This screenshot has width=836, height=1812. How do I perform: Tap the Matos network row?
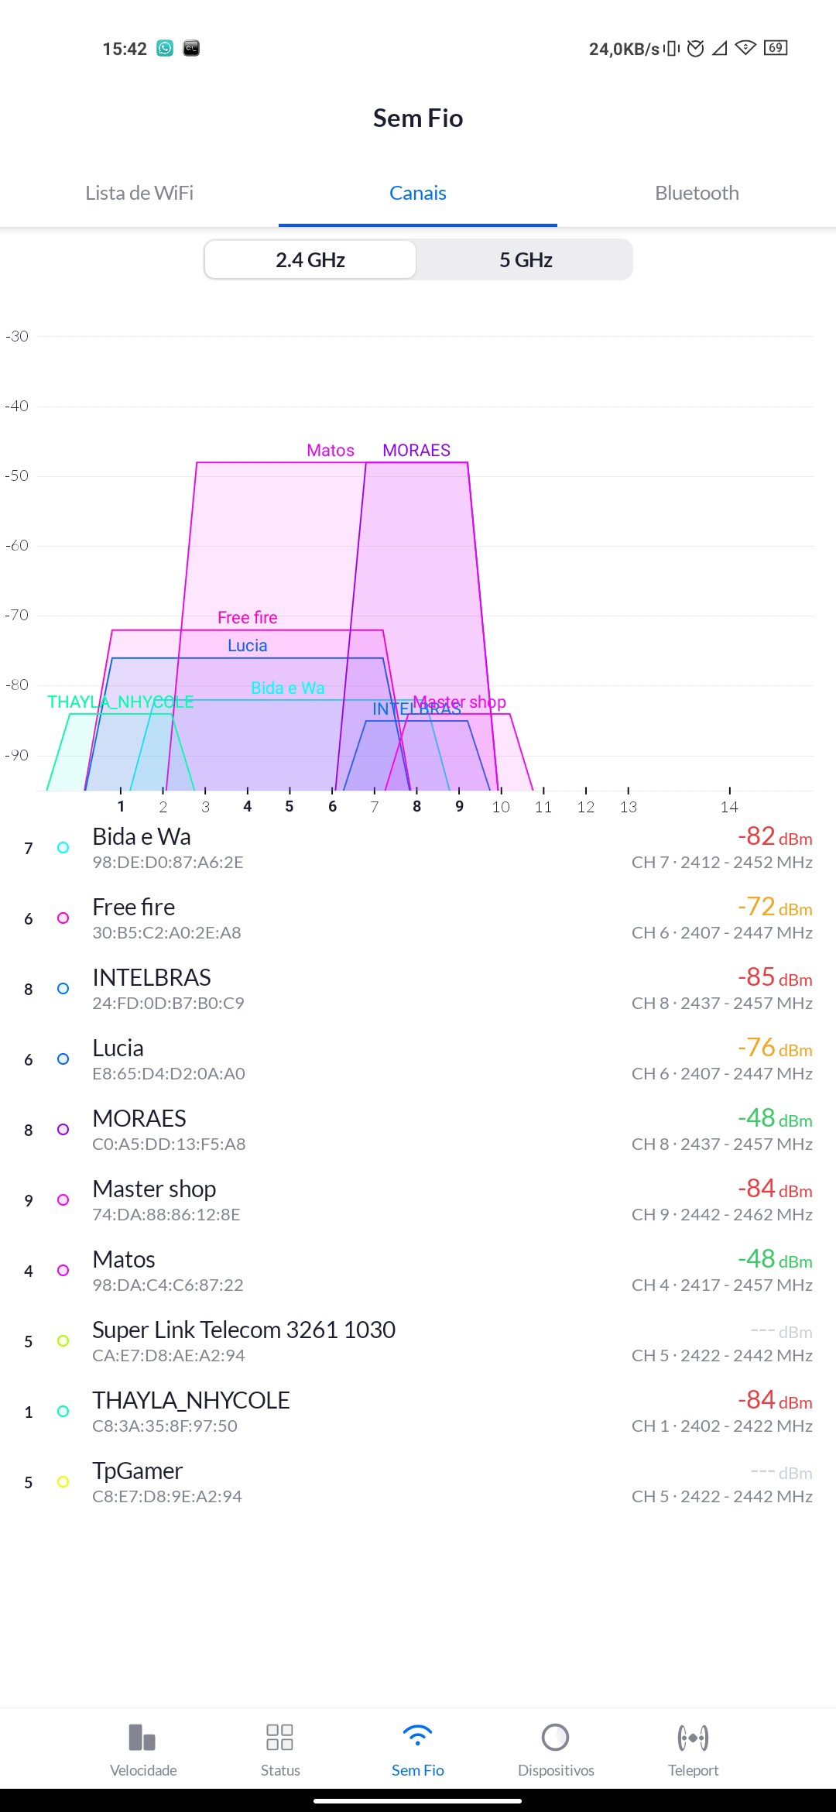(x=418, y=1271)
